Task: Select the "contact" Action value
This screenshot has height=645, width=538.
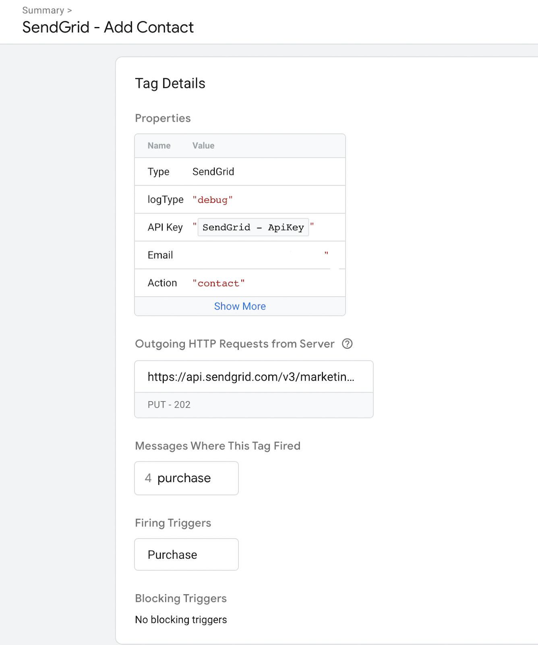Action: tap(219, 283)
